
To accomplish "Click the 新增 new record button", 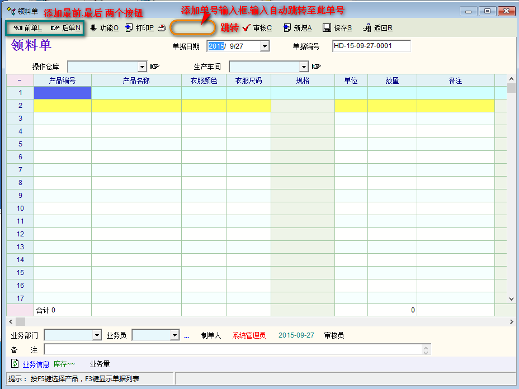I will coord(298,28).
